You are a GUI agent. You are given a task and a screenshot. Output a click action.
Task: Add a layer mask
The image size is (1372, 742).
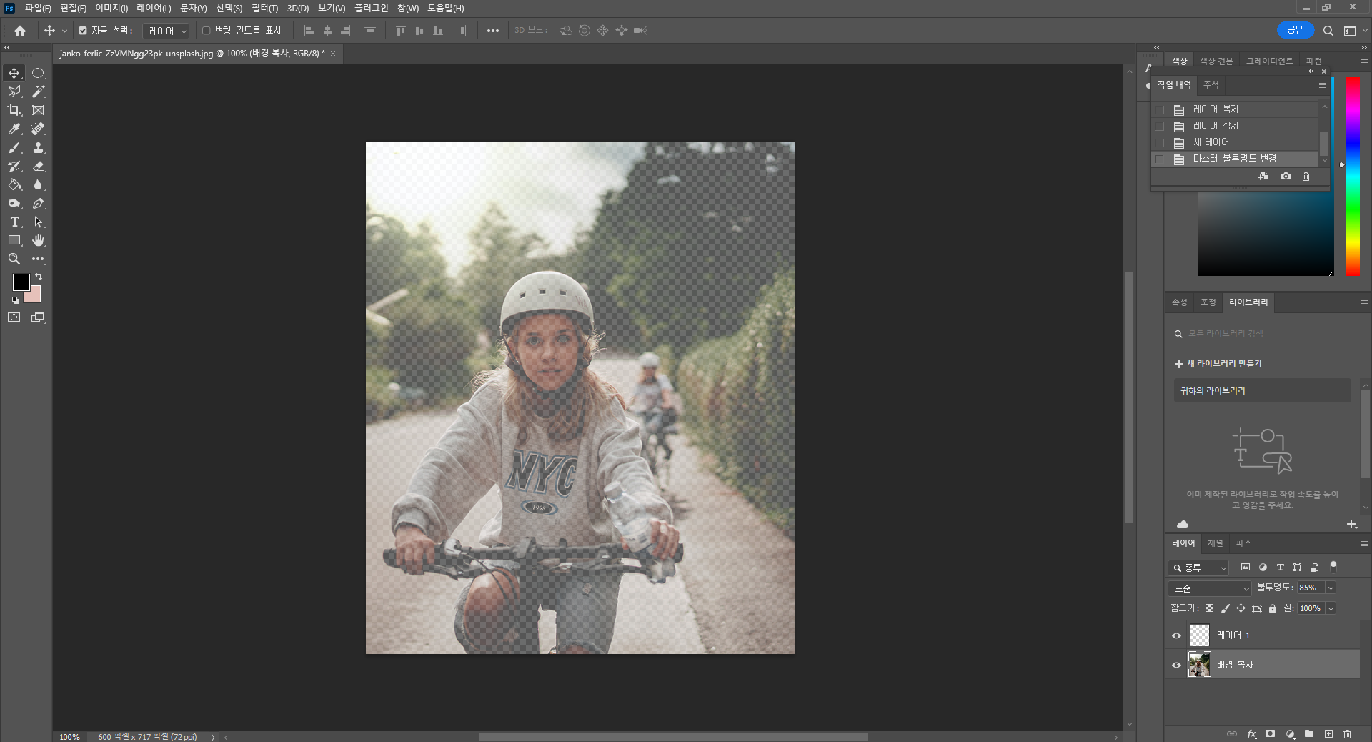pyautogui.click(x=1270, y=734)
